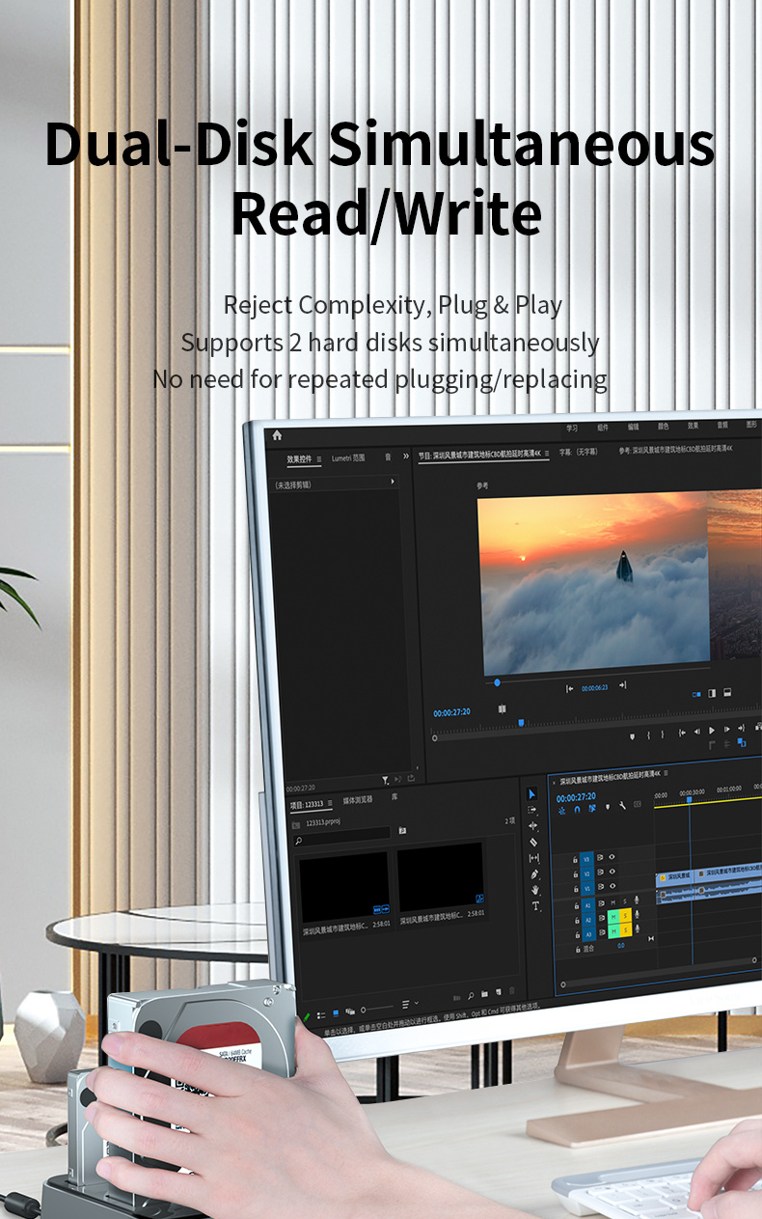Switch to 学习 workspace
This screenshot has height=1219, width=762.
pyautogui.click(x=572, y=428)
